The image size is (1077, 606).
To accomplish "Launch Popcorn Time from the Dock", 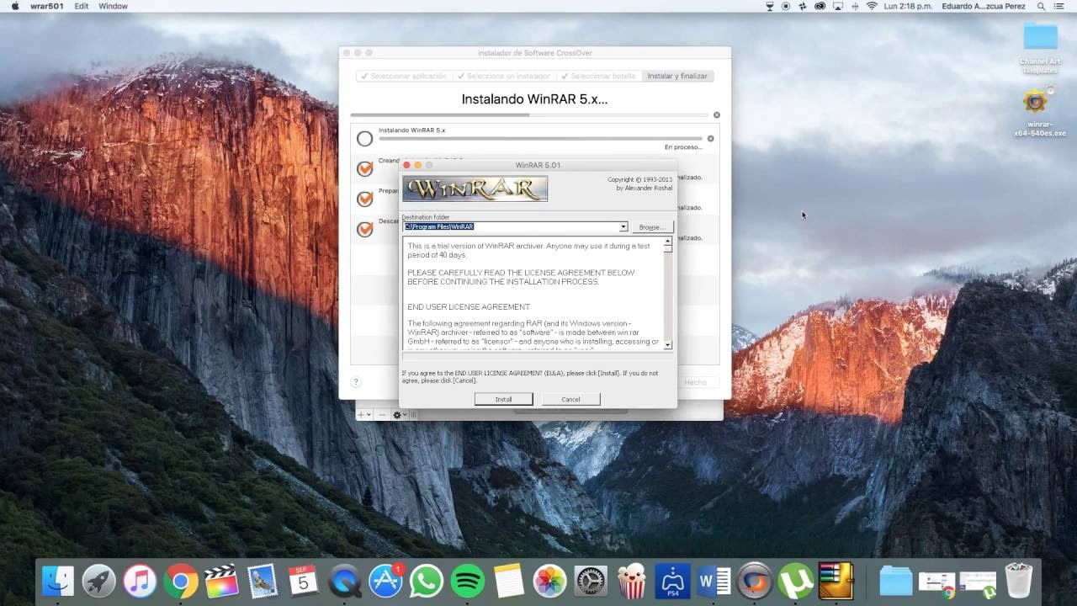I will [x=631, y=581].
